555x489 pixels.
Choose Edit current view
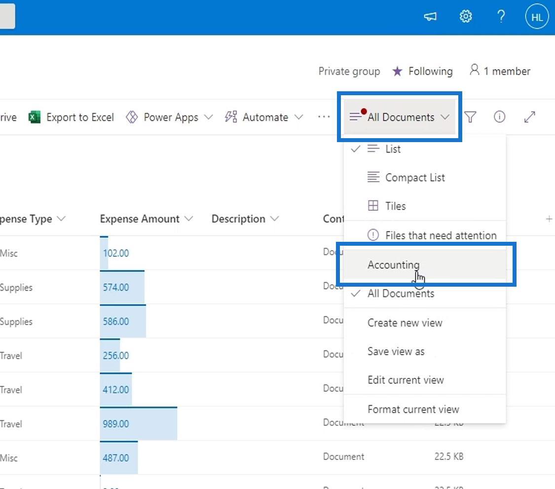point(425,380)
